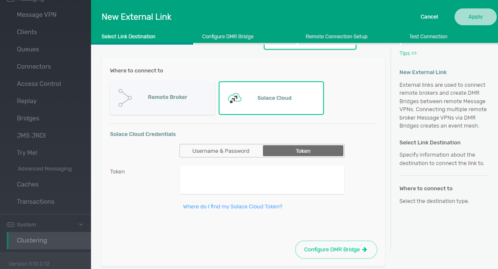Apply the new external link settings
498x269 pixels.
475,17
